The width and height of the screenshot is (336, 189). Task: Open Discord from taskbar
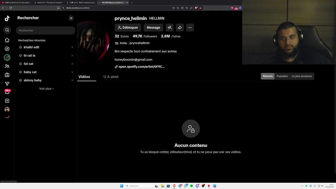coord(197,186)
